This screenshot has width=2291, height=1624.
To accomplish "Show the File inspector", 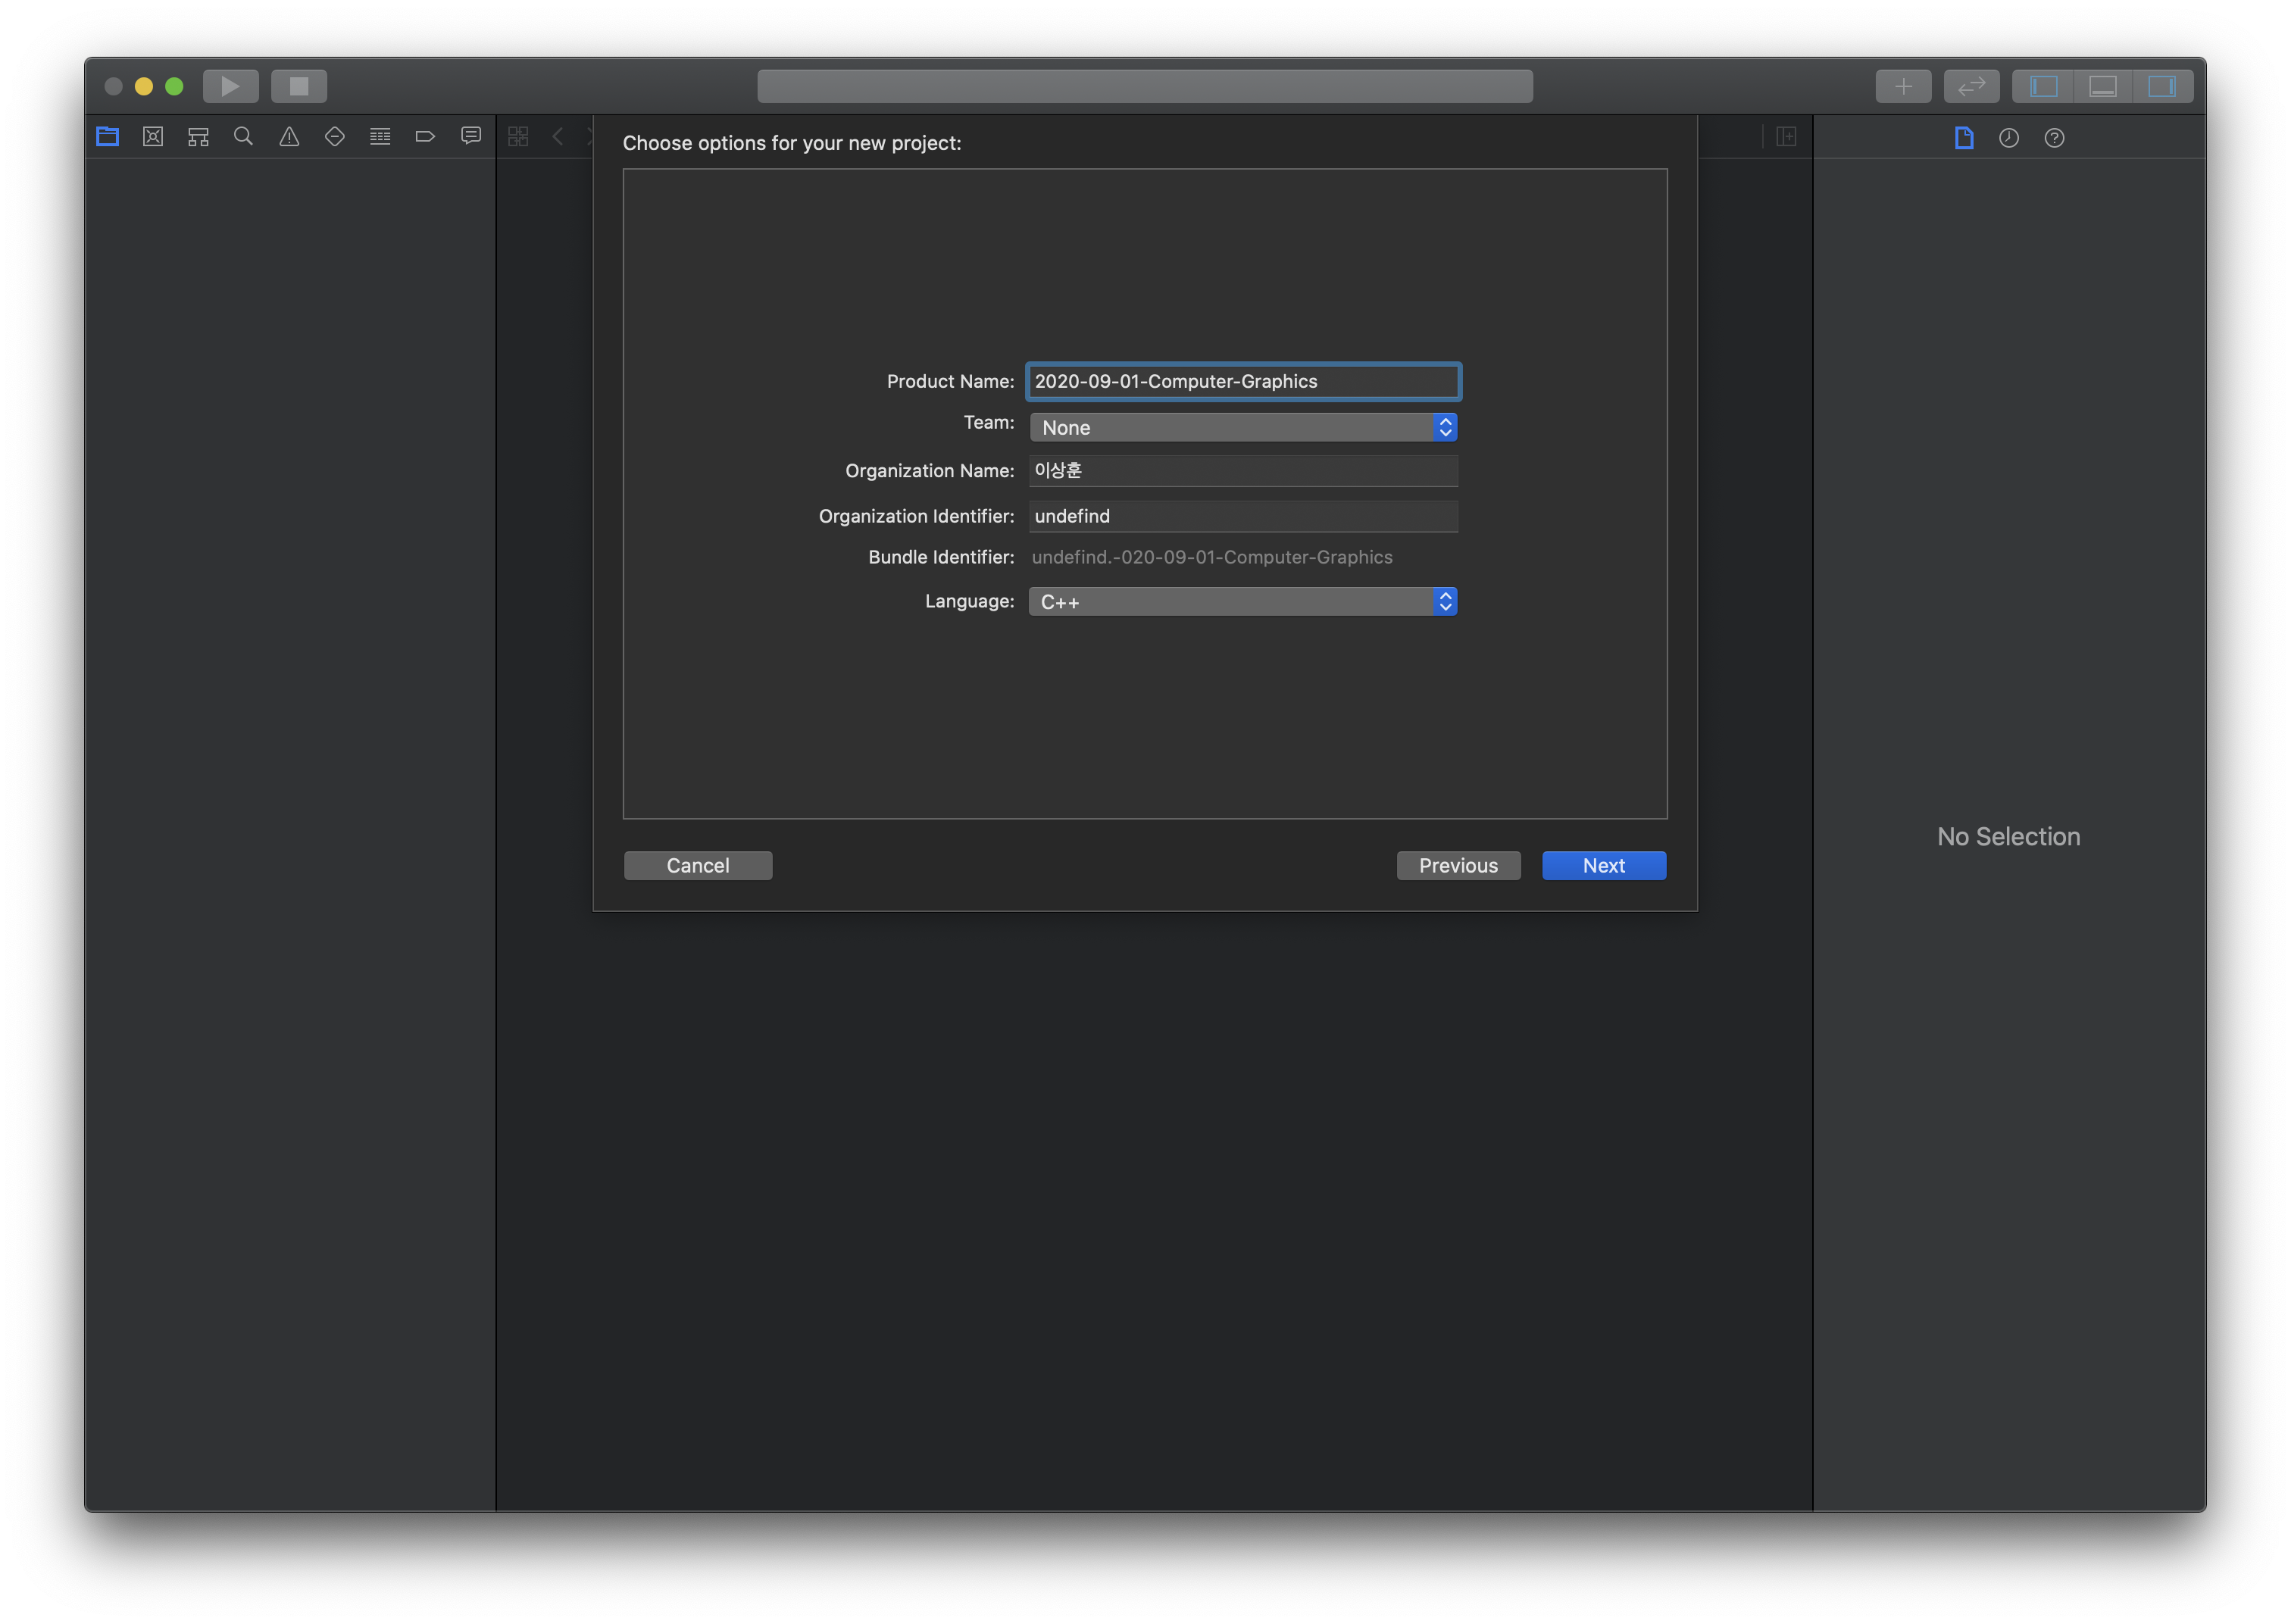I will click(1964, 138).
